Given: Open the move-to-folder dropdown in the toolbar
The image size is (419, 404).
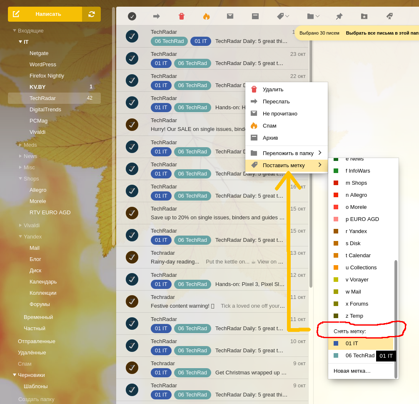Looking at the screenshot, I should (313, 16).
